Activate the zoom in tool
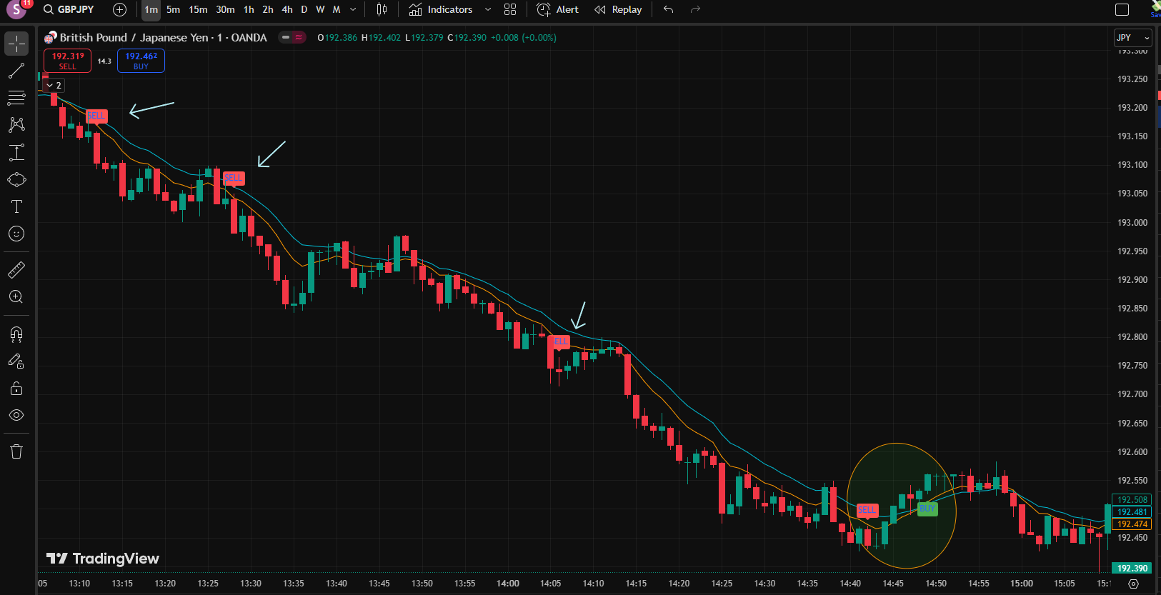This screenshot has height=595, width=1161. 16,297
